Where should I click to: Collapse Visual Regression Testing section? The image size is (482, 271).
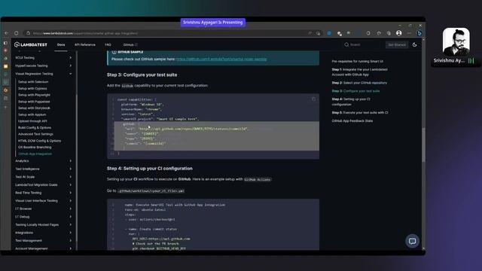point(43,74)
